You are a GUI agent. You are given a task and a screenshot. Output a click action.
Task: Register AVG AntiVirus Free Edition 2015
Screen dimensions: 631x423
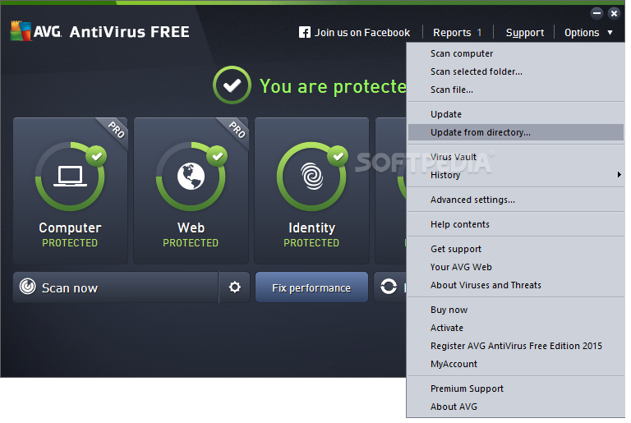coord(515,346)
